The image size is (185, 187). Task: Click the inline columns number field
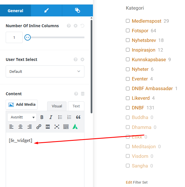14,37
